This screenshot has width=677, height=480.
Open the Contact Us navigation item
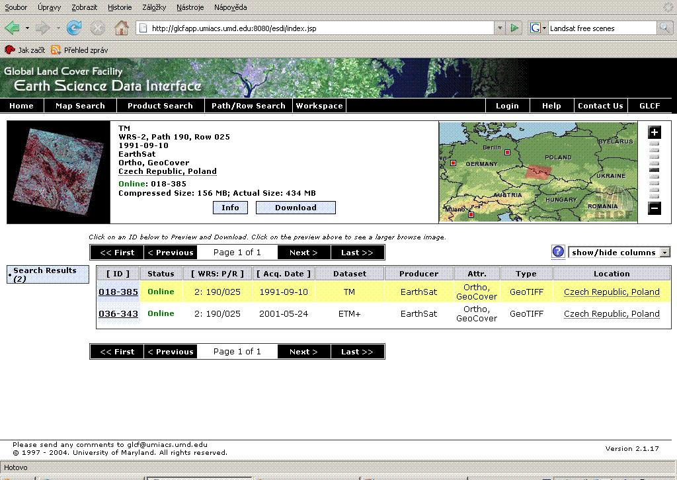click(600, 106)
